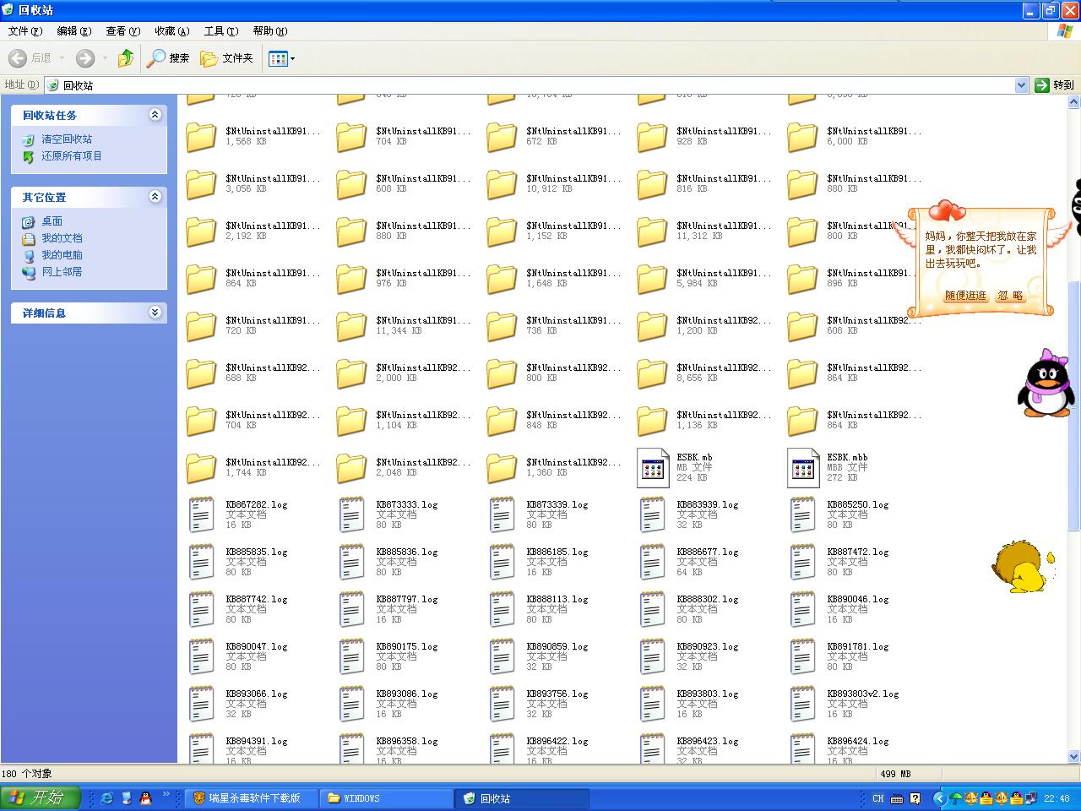Select the KB873333.log file icon
Image resolution: width=1081 pixels, height=811 pixels.
tap(352, 515)
